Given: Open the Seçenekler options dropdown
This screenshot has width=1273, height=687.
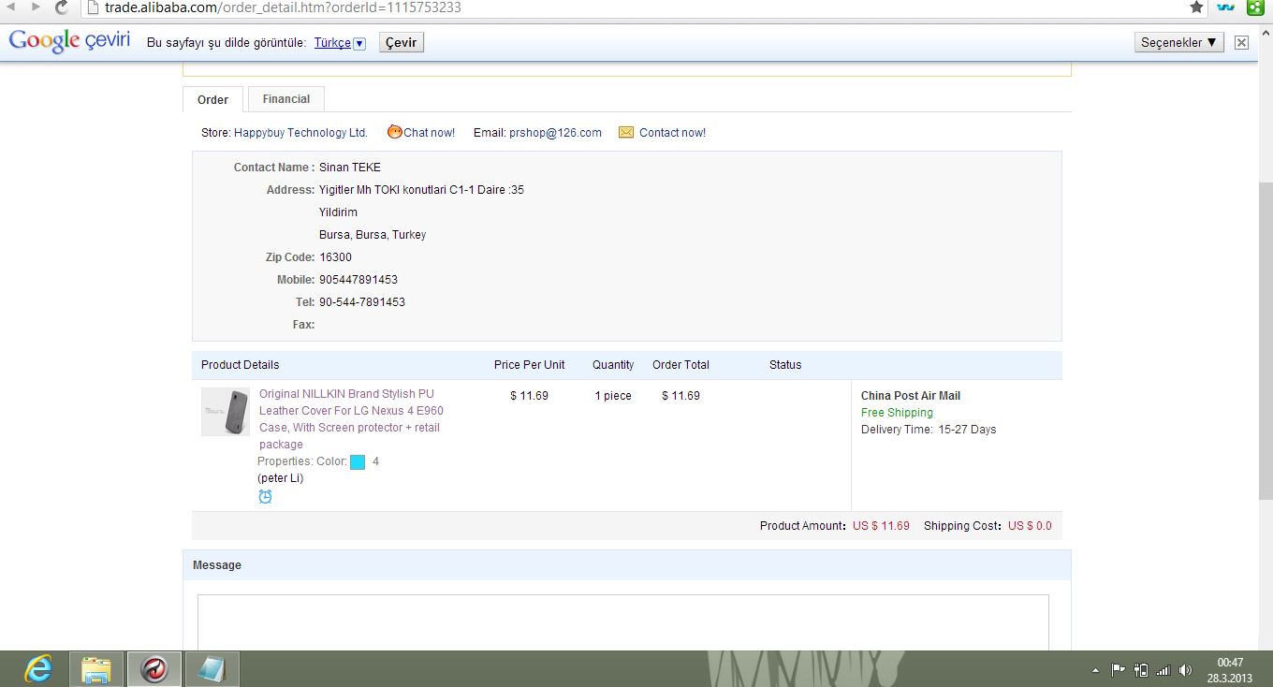Looking at the screenshot, I should point(1178,42).
